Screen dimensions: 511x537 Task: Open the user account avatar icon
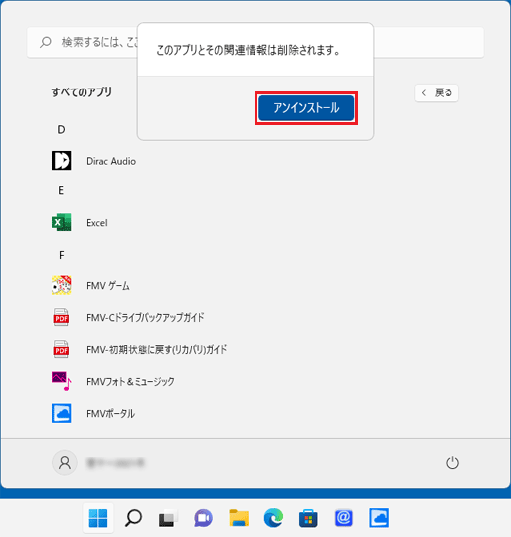[x=65, y=463]
